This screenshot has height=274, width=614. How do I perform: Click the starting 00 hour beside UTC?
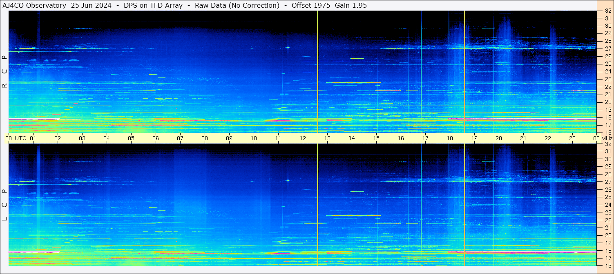coord(9,138)
